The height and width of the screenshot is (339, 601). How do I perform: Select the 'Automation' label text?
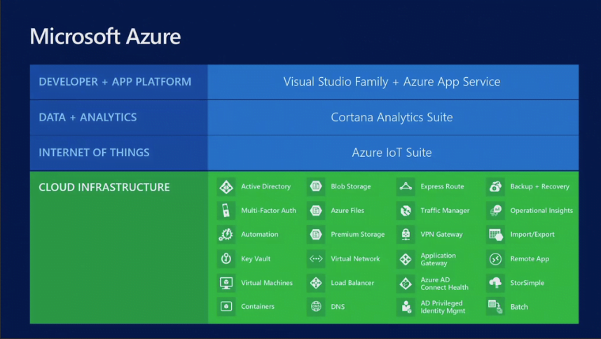point(259,234)
